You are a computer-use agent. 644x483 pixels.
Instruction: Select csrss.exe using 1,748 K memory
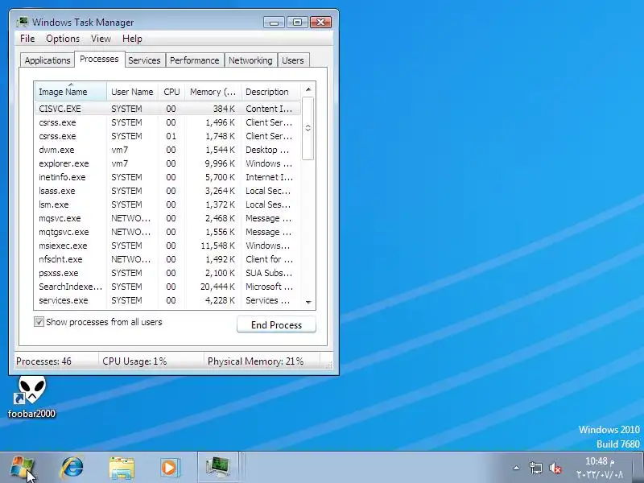tap(167, 136)
